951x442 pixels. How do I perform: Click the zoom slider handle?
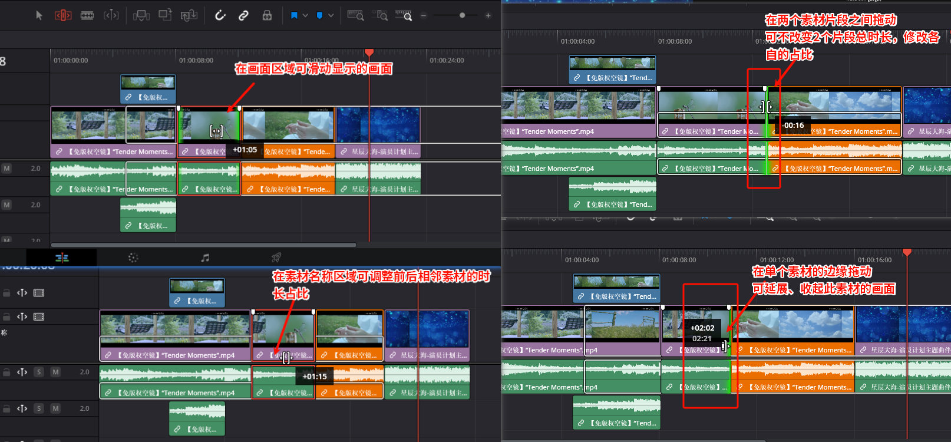[x=463, y=15]
